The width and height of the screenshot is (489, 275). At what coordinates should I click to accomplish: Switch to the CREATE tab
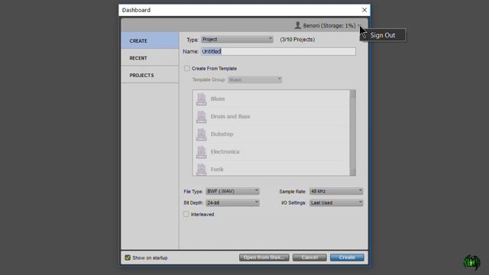[x=150, y=40]
